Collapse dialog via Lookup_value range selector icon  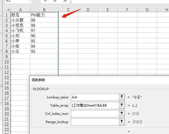pos(122,97)
